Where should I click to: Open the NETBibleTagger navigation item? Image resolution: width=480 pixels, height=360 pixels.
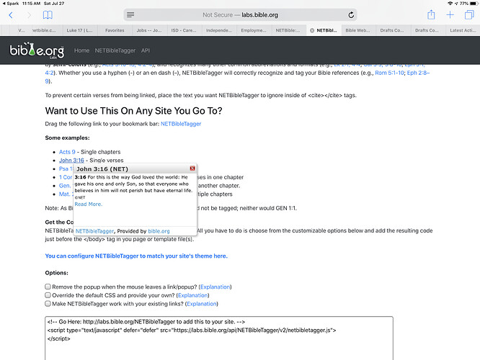115,50
